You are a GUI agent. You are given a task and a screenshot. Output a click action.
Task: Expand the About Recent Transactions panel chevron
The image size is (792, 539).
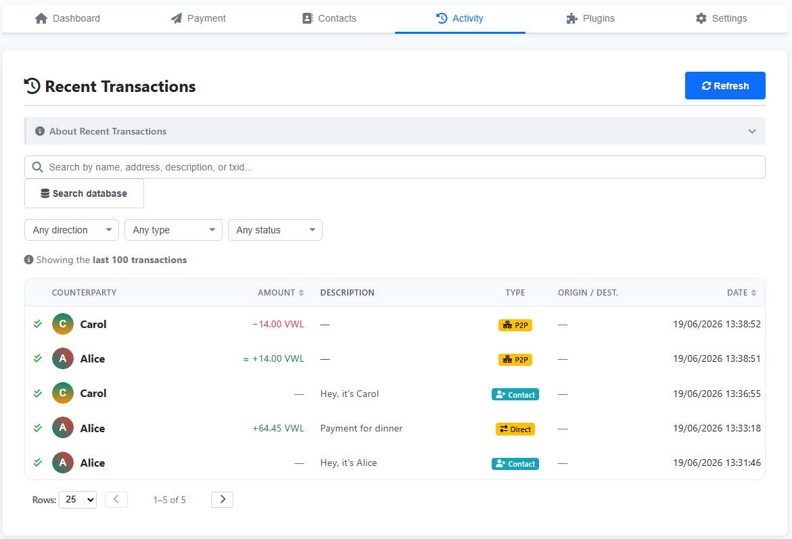point(751,131)
